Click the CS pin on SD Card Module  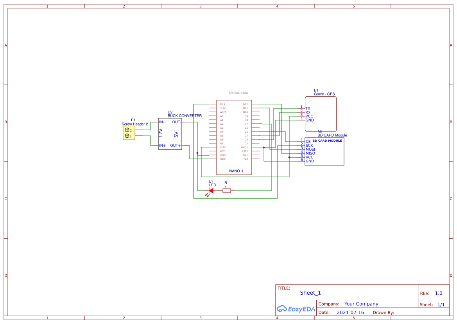tap(308, 142)
